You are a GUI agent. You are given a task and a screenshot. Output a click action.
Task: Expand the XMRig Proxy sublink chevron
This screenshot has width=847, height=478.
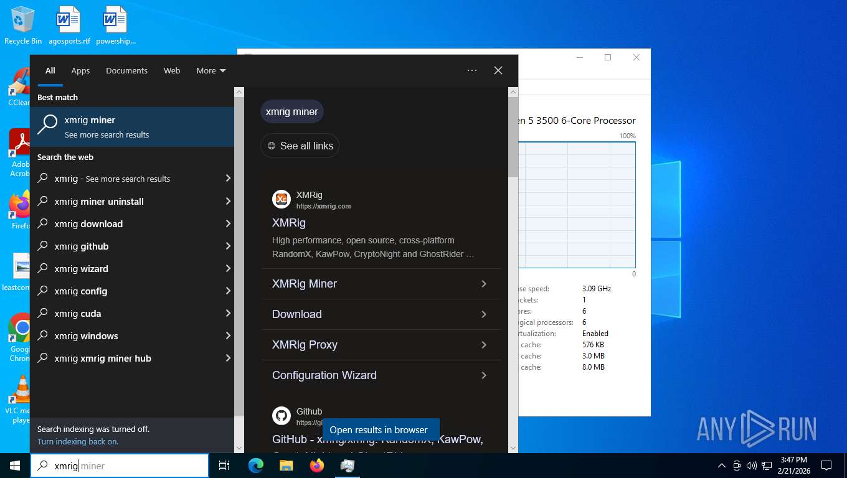click(x=484, y=345)
